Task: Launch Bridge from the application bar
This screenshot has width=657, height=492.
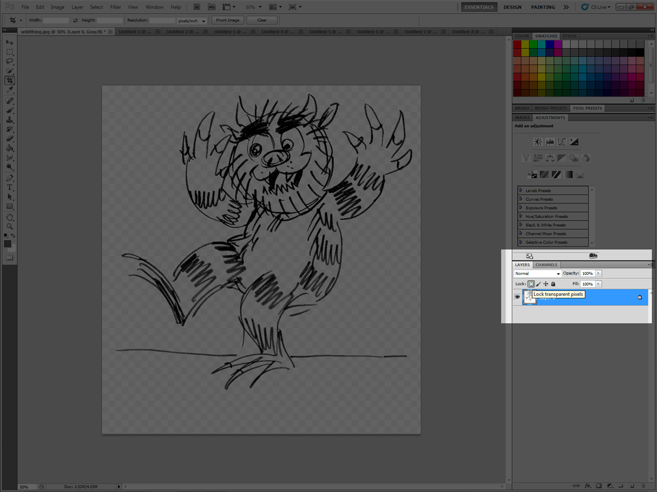Action: point(197,7)
